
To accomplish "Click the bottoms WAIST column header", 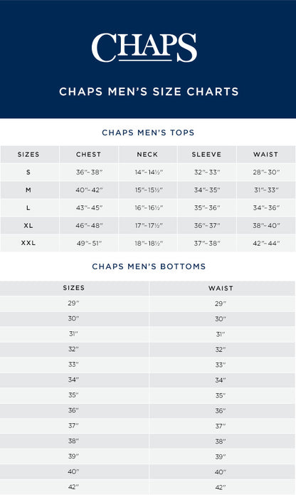I will pyautogui.click(x=221, y=288).
